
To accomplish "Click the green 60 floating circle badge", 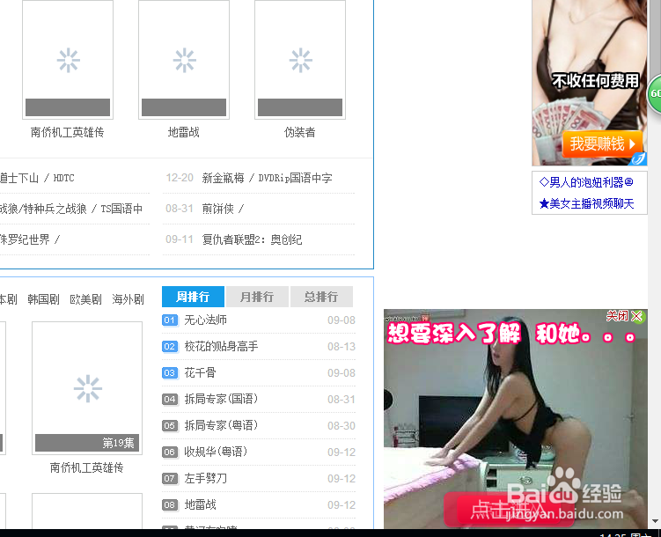I will click(654, 93).
